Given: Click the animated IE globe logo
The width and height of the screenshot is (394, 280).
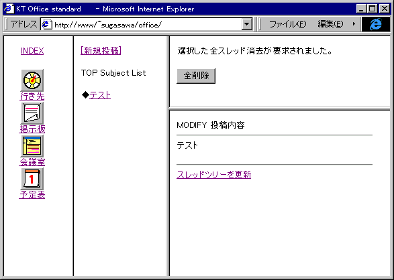Looking at the screenshot, I should (x=376, y=24).
